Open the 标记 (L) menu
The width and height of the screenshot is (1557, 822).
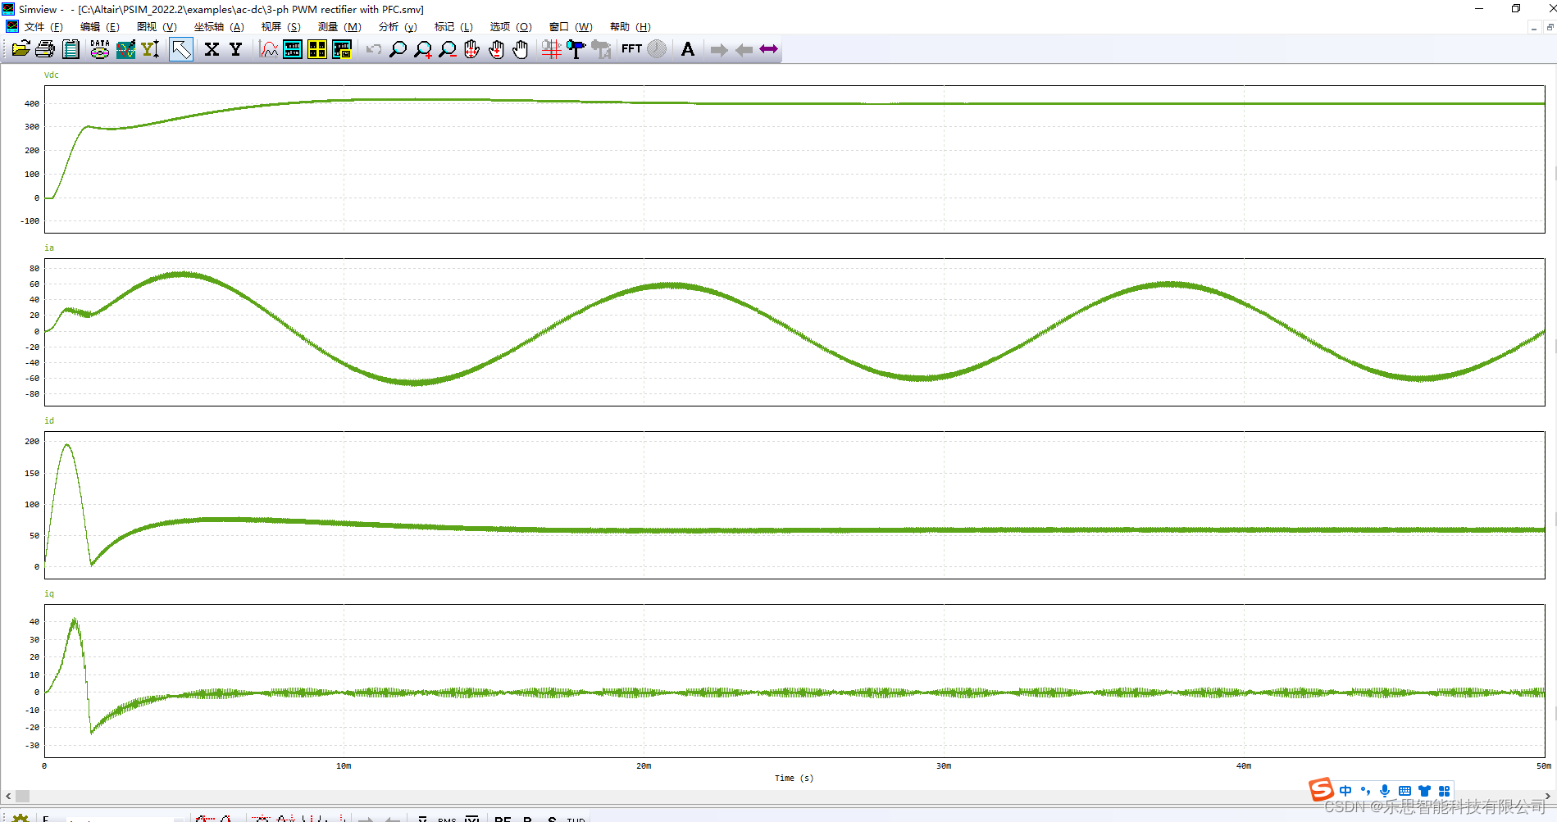pyautogui.click(x=453, y=27)
